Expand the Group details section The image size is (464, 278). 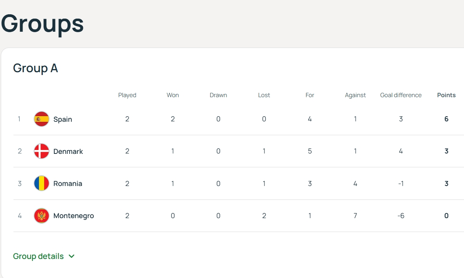38,256
